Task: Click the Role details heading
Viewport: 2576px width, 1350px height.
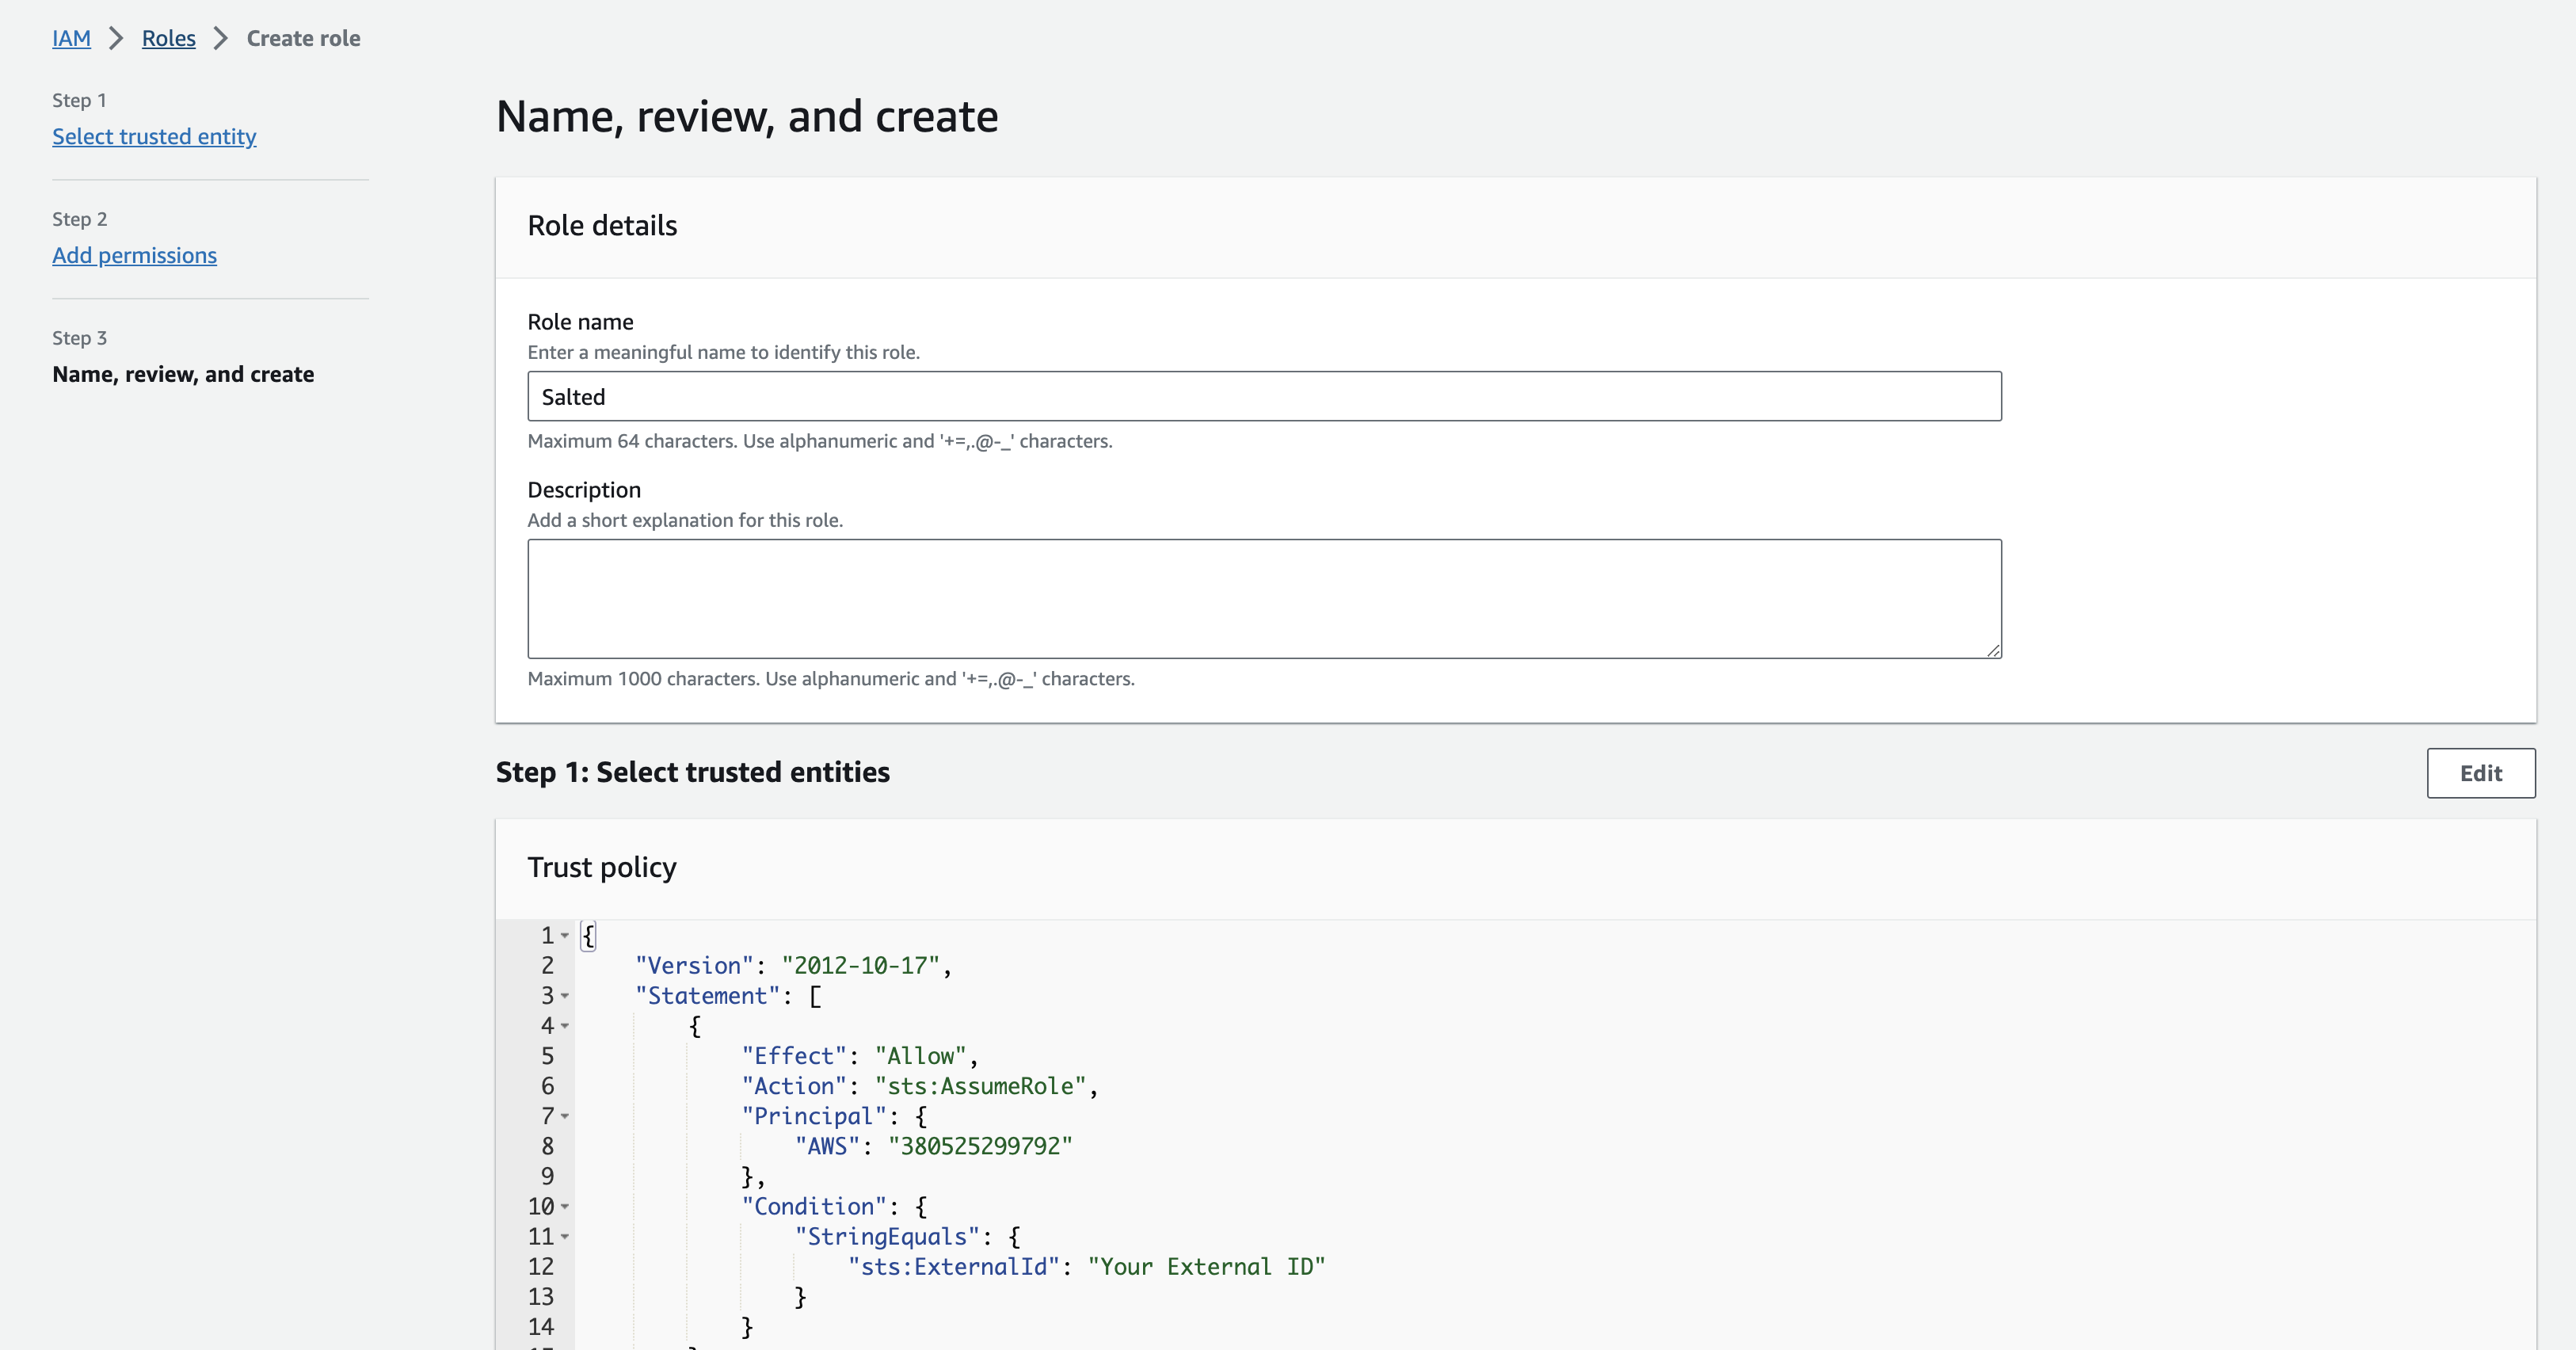Action: tap(602, 225)
